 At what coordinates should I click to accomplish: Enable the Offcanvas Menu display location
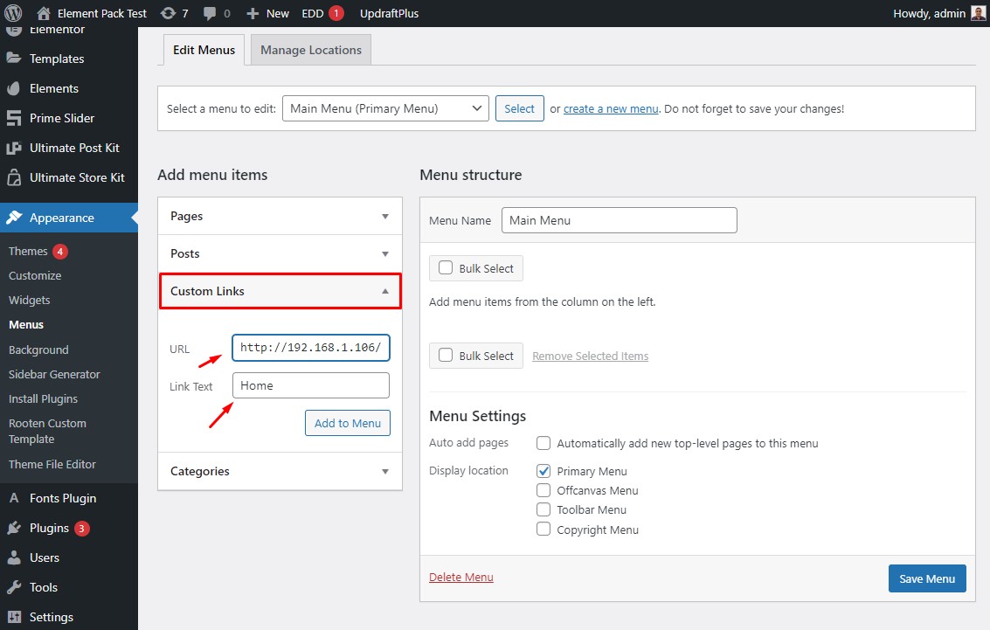point(543,490)
